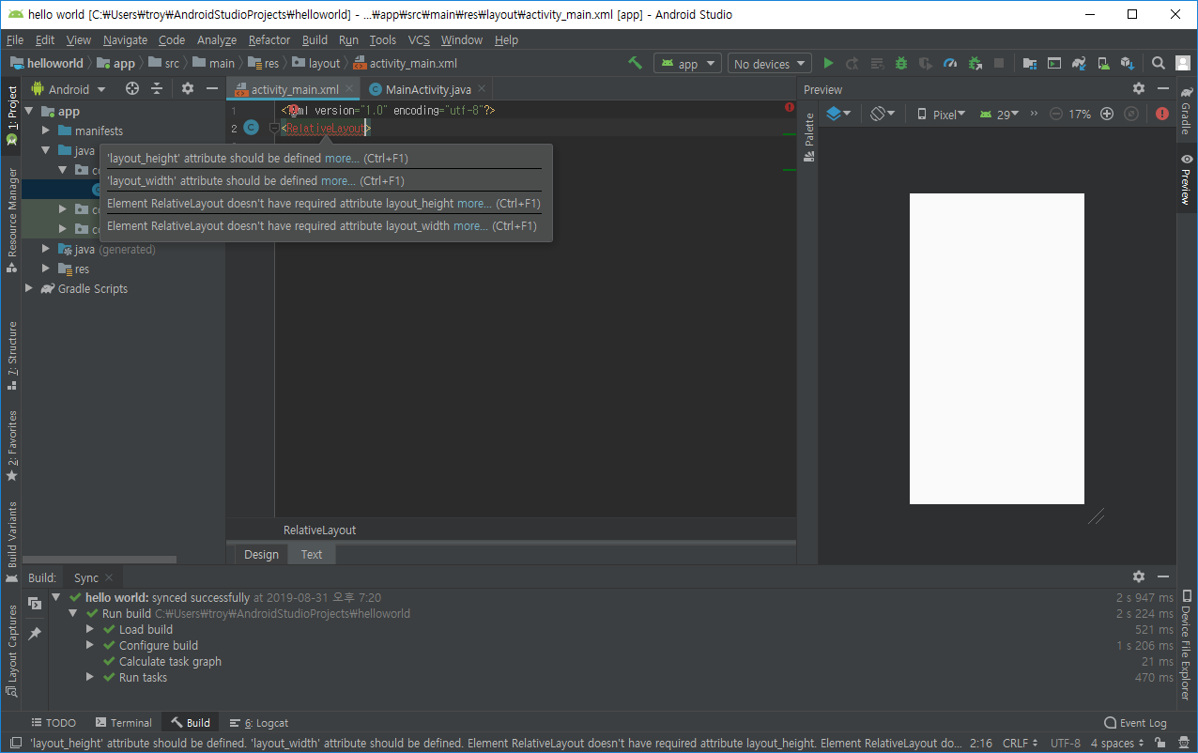
Task: Open the Refactor menu
Action: (269, 39)
